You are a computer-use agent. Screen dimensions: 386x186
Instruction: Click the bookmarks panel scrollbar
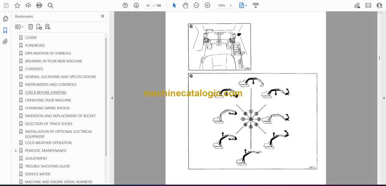point(106,97)
